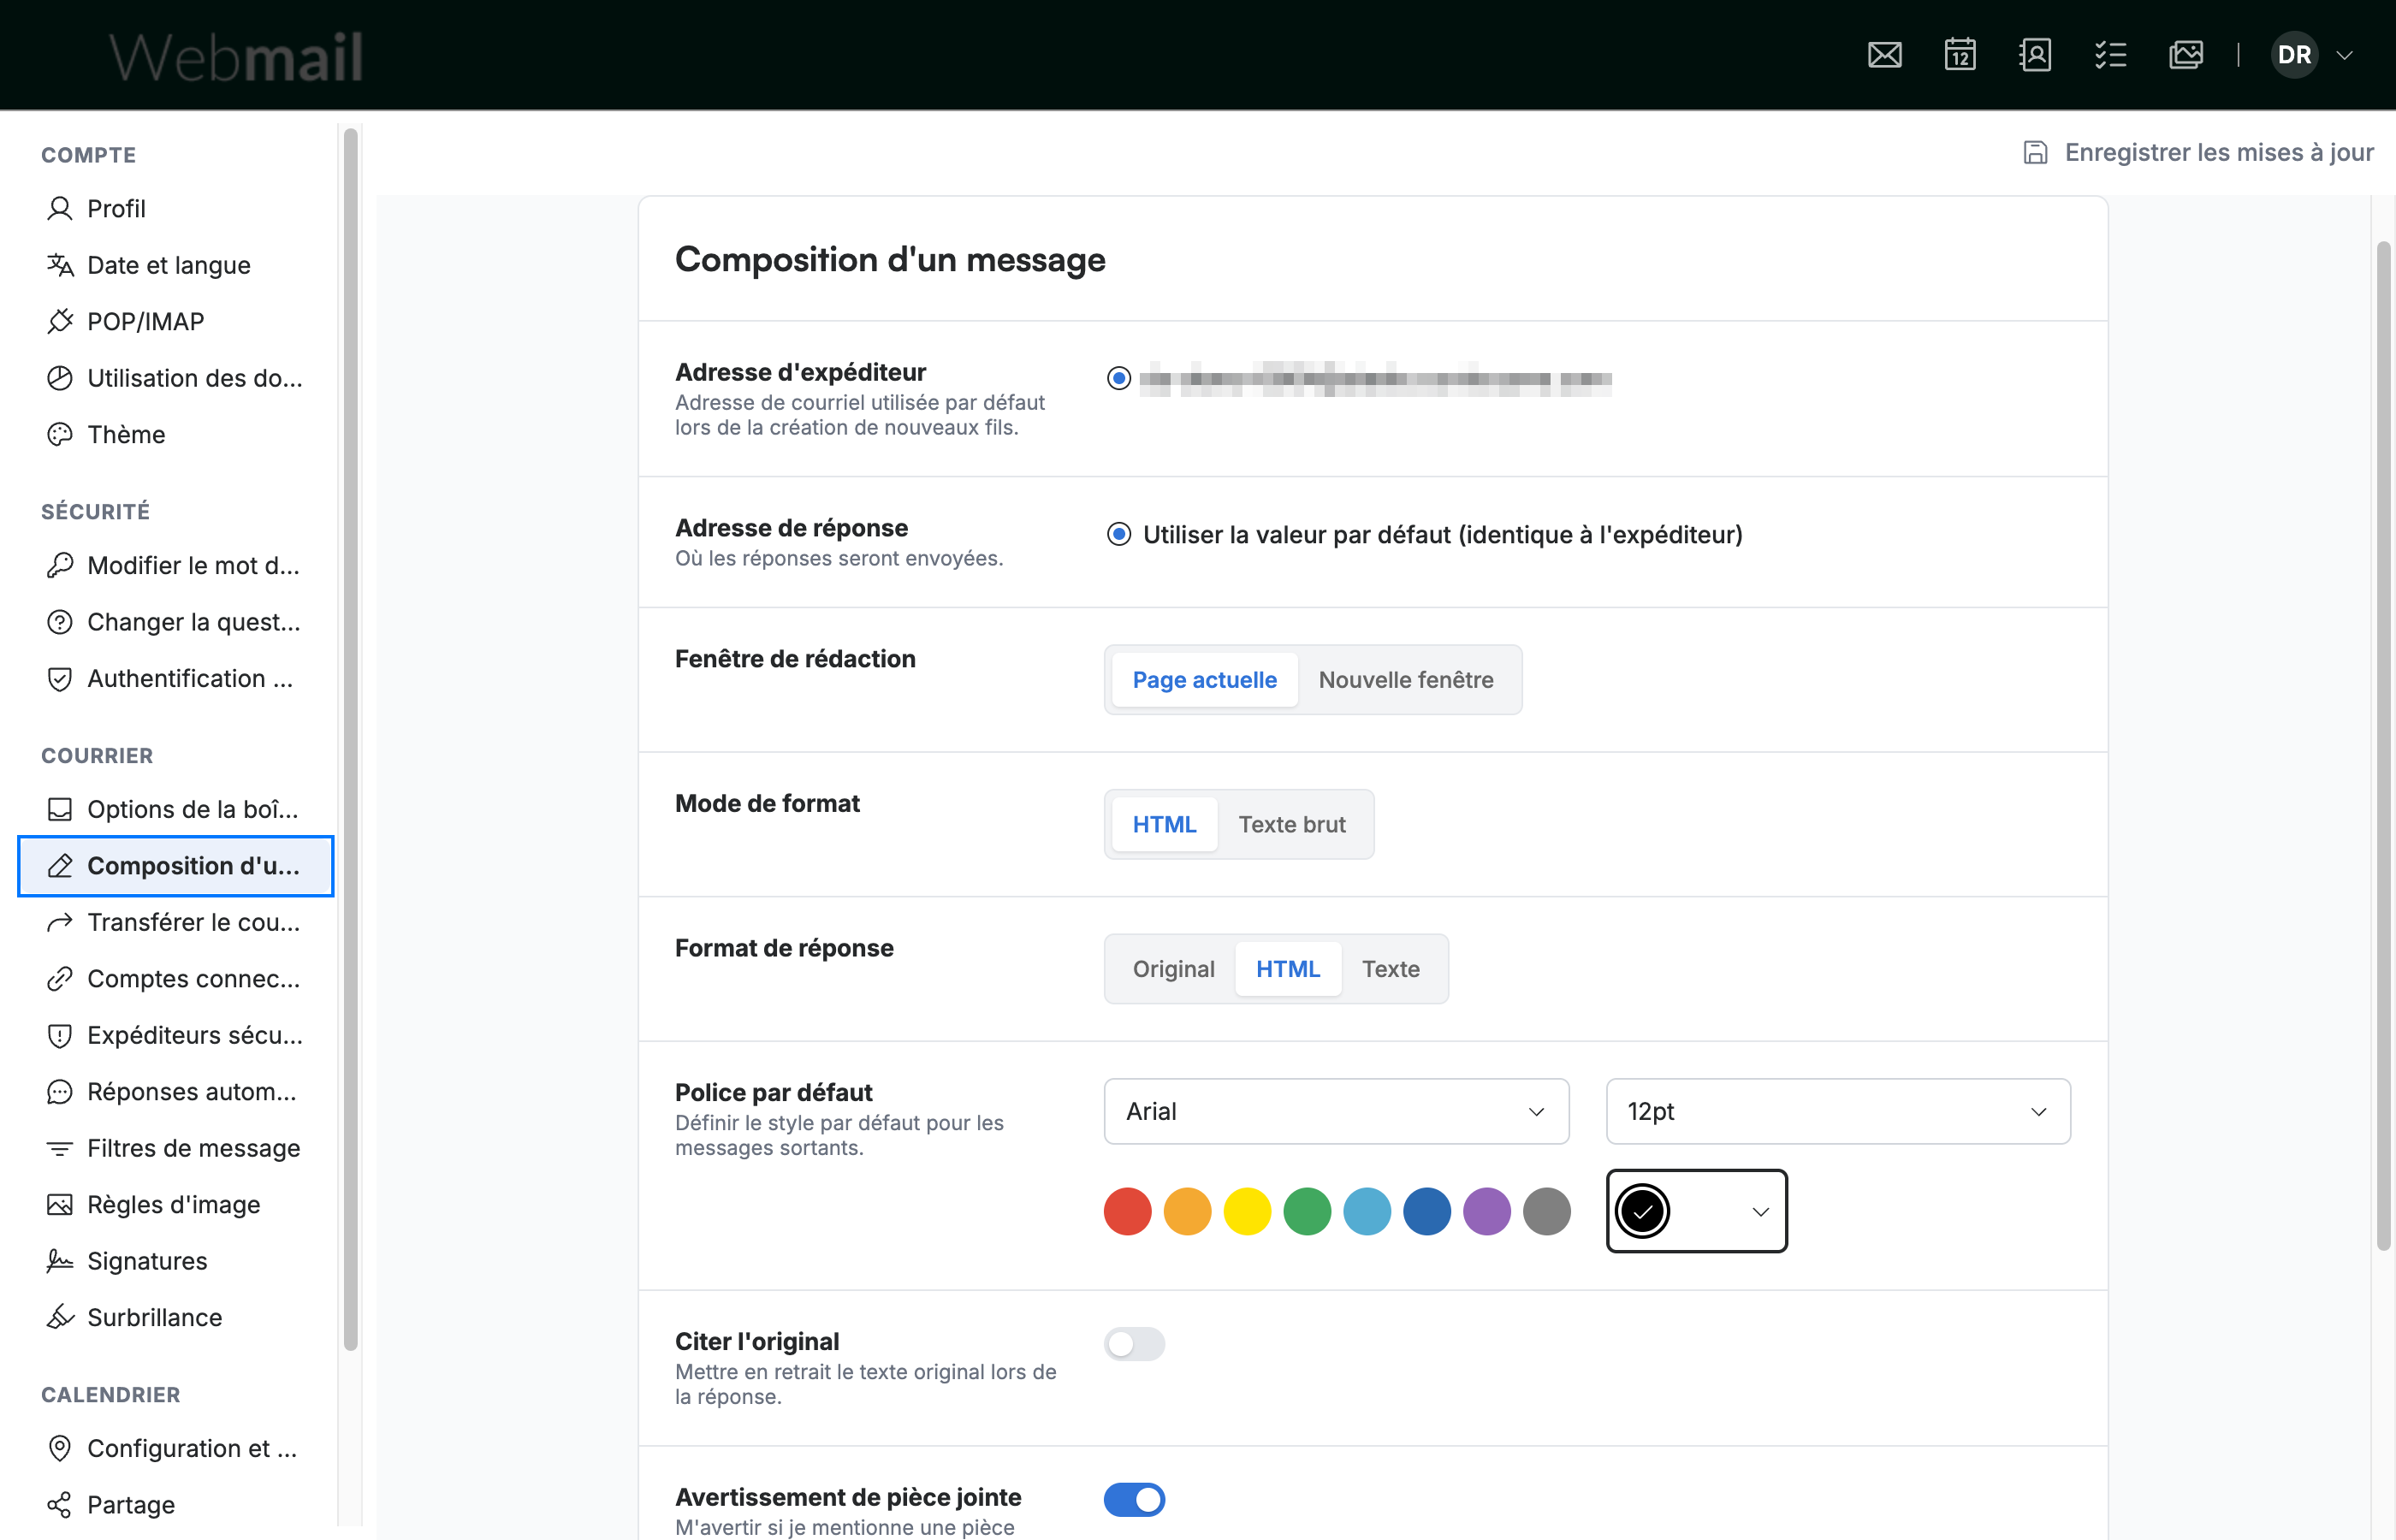Click the location pin icon for Configuration
The image size is (2396, 1540).
pyautogui.click(x=60, y=1448)
